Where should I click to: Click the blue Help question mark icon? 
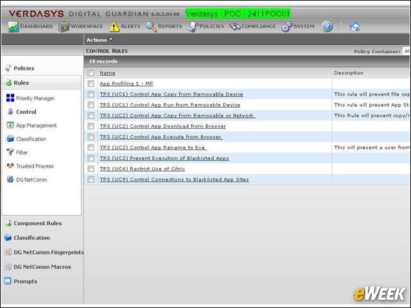tap(327, 26)
